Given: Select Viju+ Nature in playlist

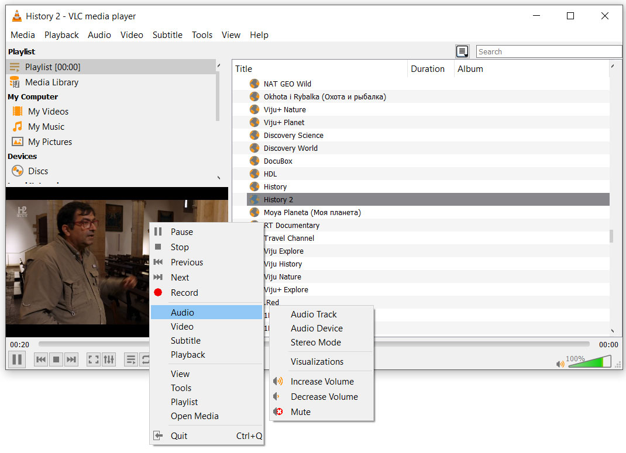Looking at the screenshot, I should (x=421, y=109).
